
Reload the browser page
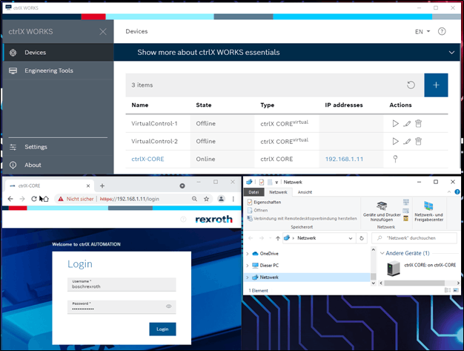34,199
